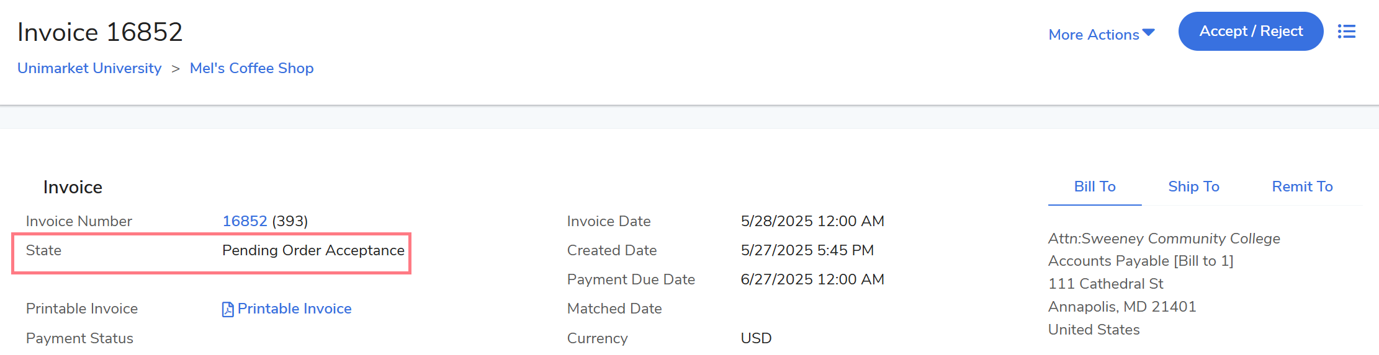This screenshot has width=1379, height=355.
Task: Click the Pending Order Acceptance state value
Action: pos(313,250)
